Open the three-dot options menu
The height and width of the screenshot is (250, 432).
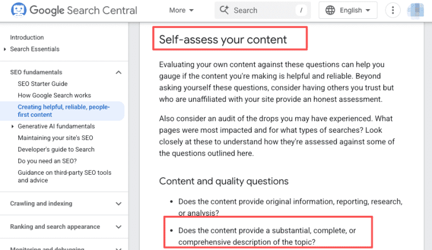(393, 10)
